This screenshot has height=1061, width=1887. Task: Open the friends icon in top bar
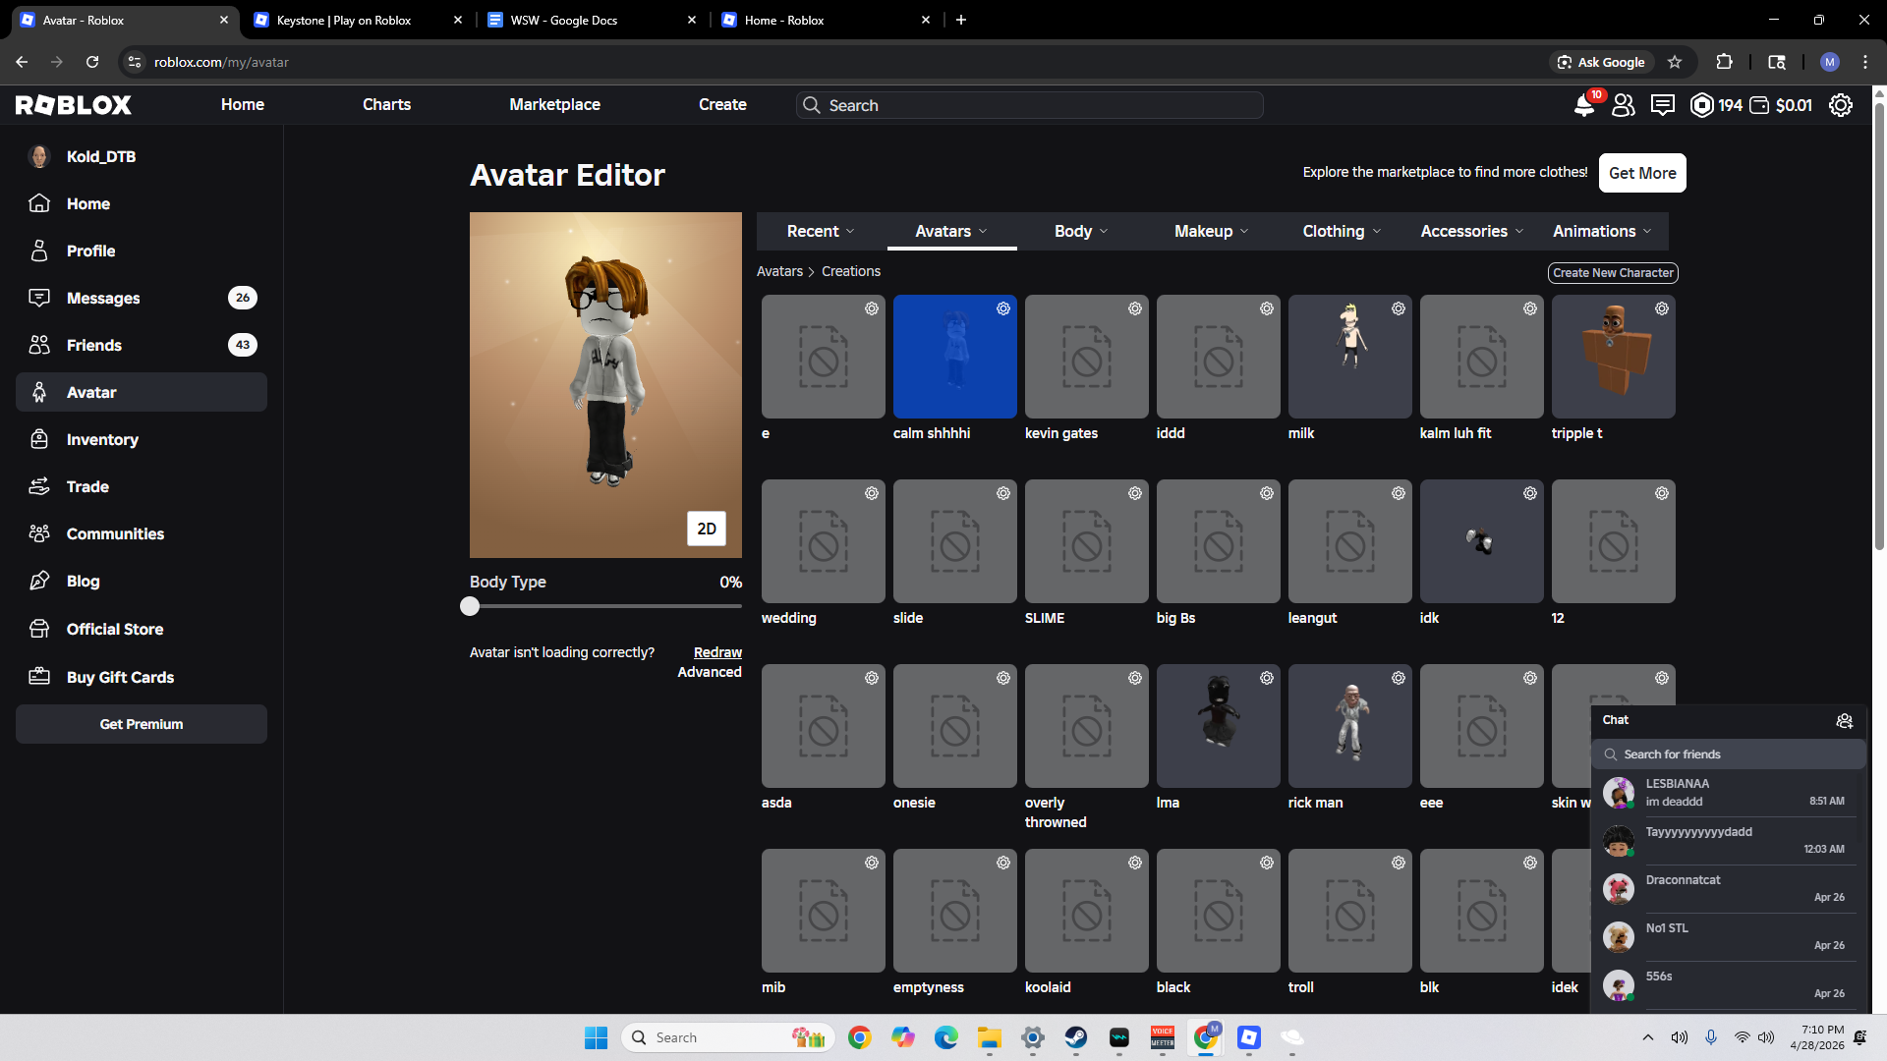pos(1623,105)
